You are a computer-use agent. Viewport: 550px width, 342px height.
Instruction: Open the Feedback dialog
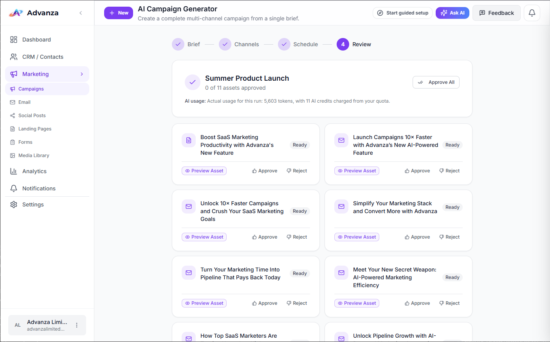click(x=496, y=13)
